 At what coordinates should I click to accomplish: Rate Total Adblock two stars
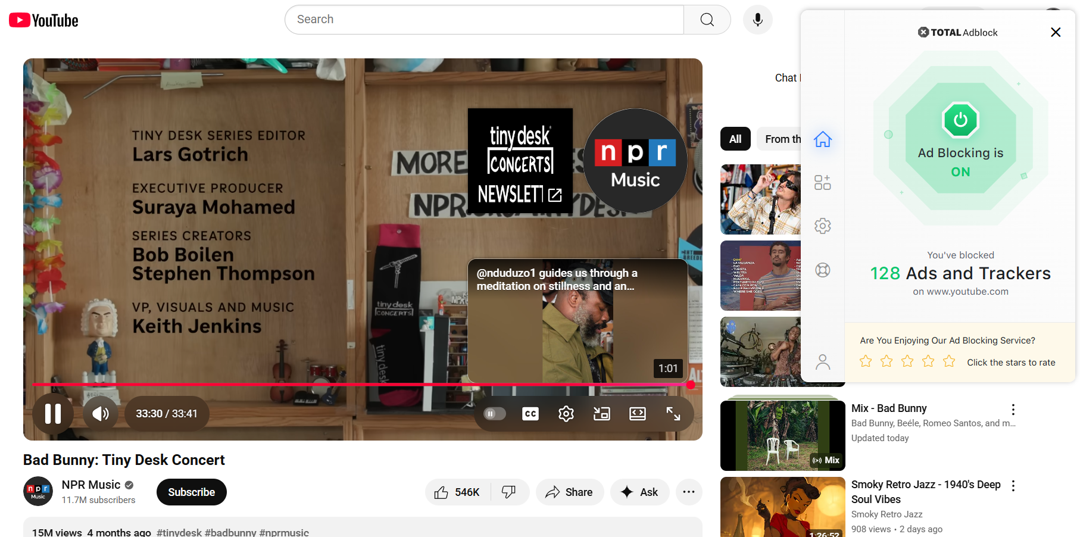pos(887,361)
